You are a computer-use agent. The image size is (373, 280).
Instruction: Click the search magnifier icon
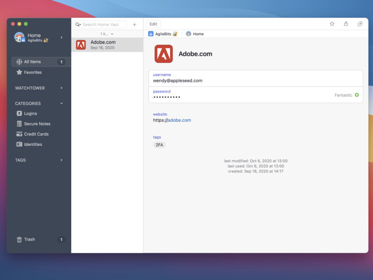[x=78, y=25]
